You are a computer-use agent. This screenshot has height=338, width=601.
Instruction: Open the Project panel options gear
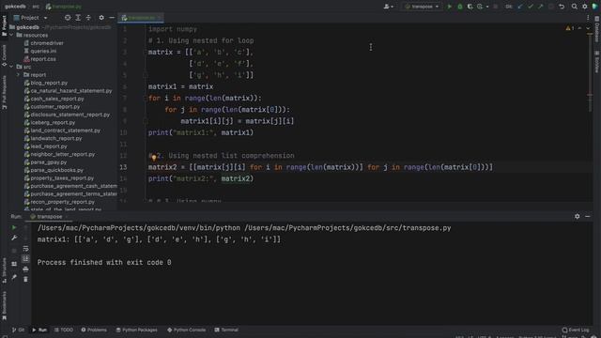coord(101,18)
